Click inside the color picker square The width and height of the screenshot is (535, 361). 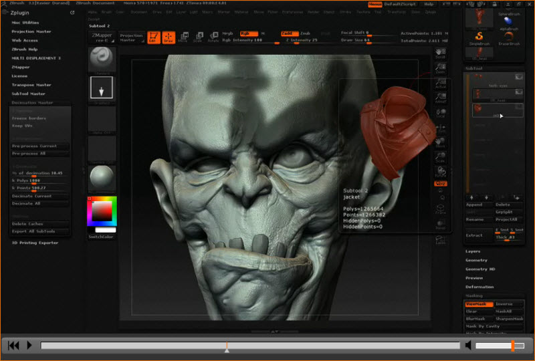click(102, 211)
